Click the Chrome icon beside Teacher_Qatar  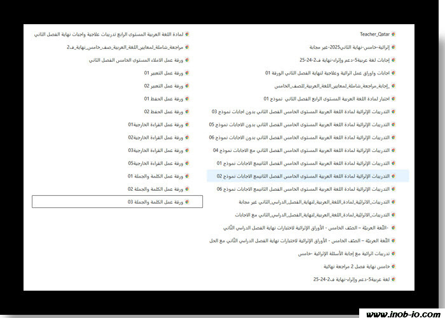point(394,34)
